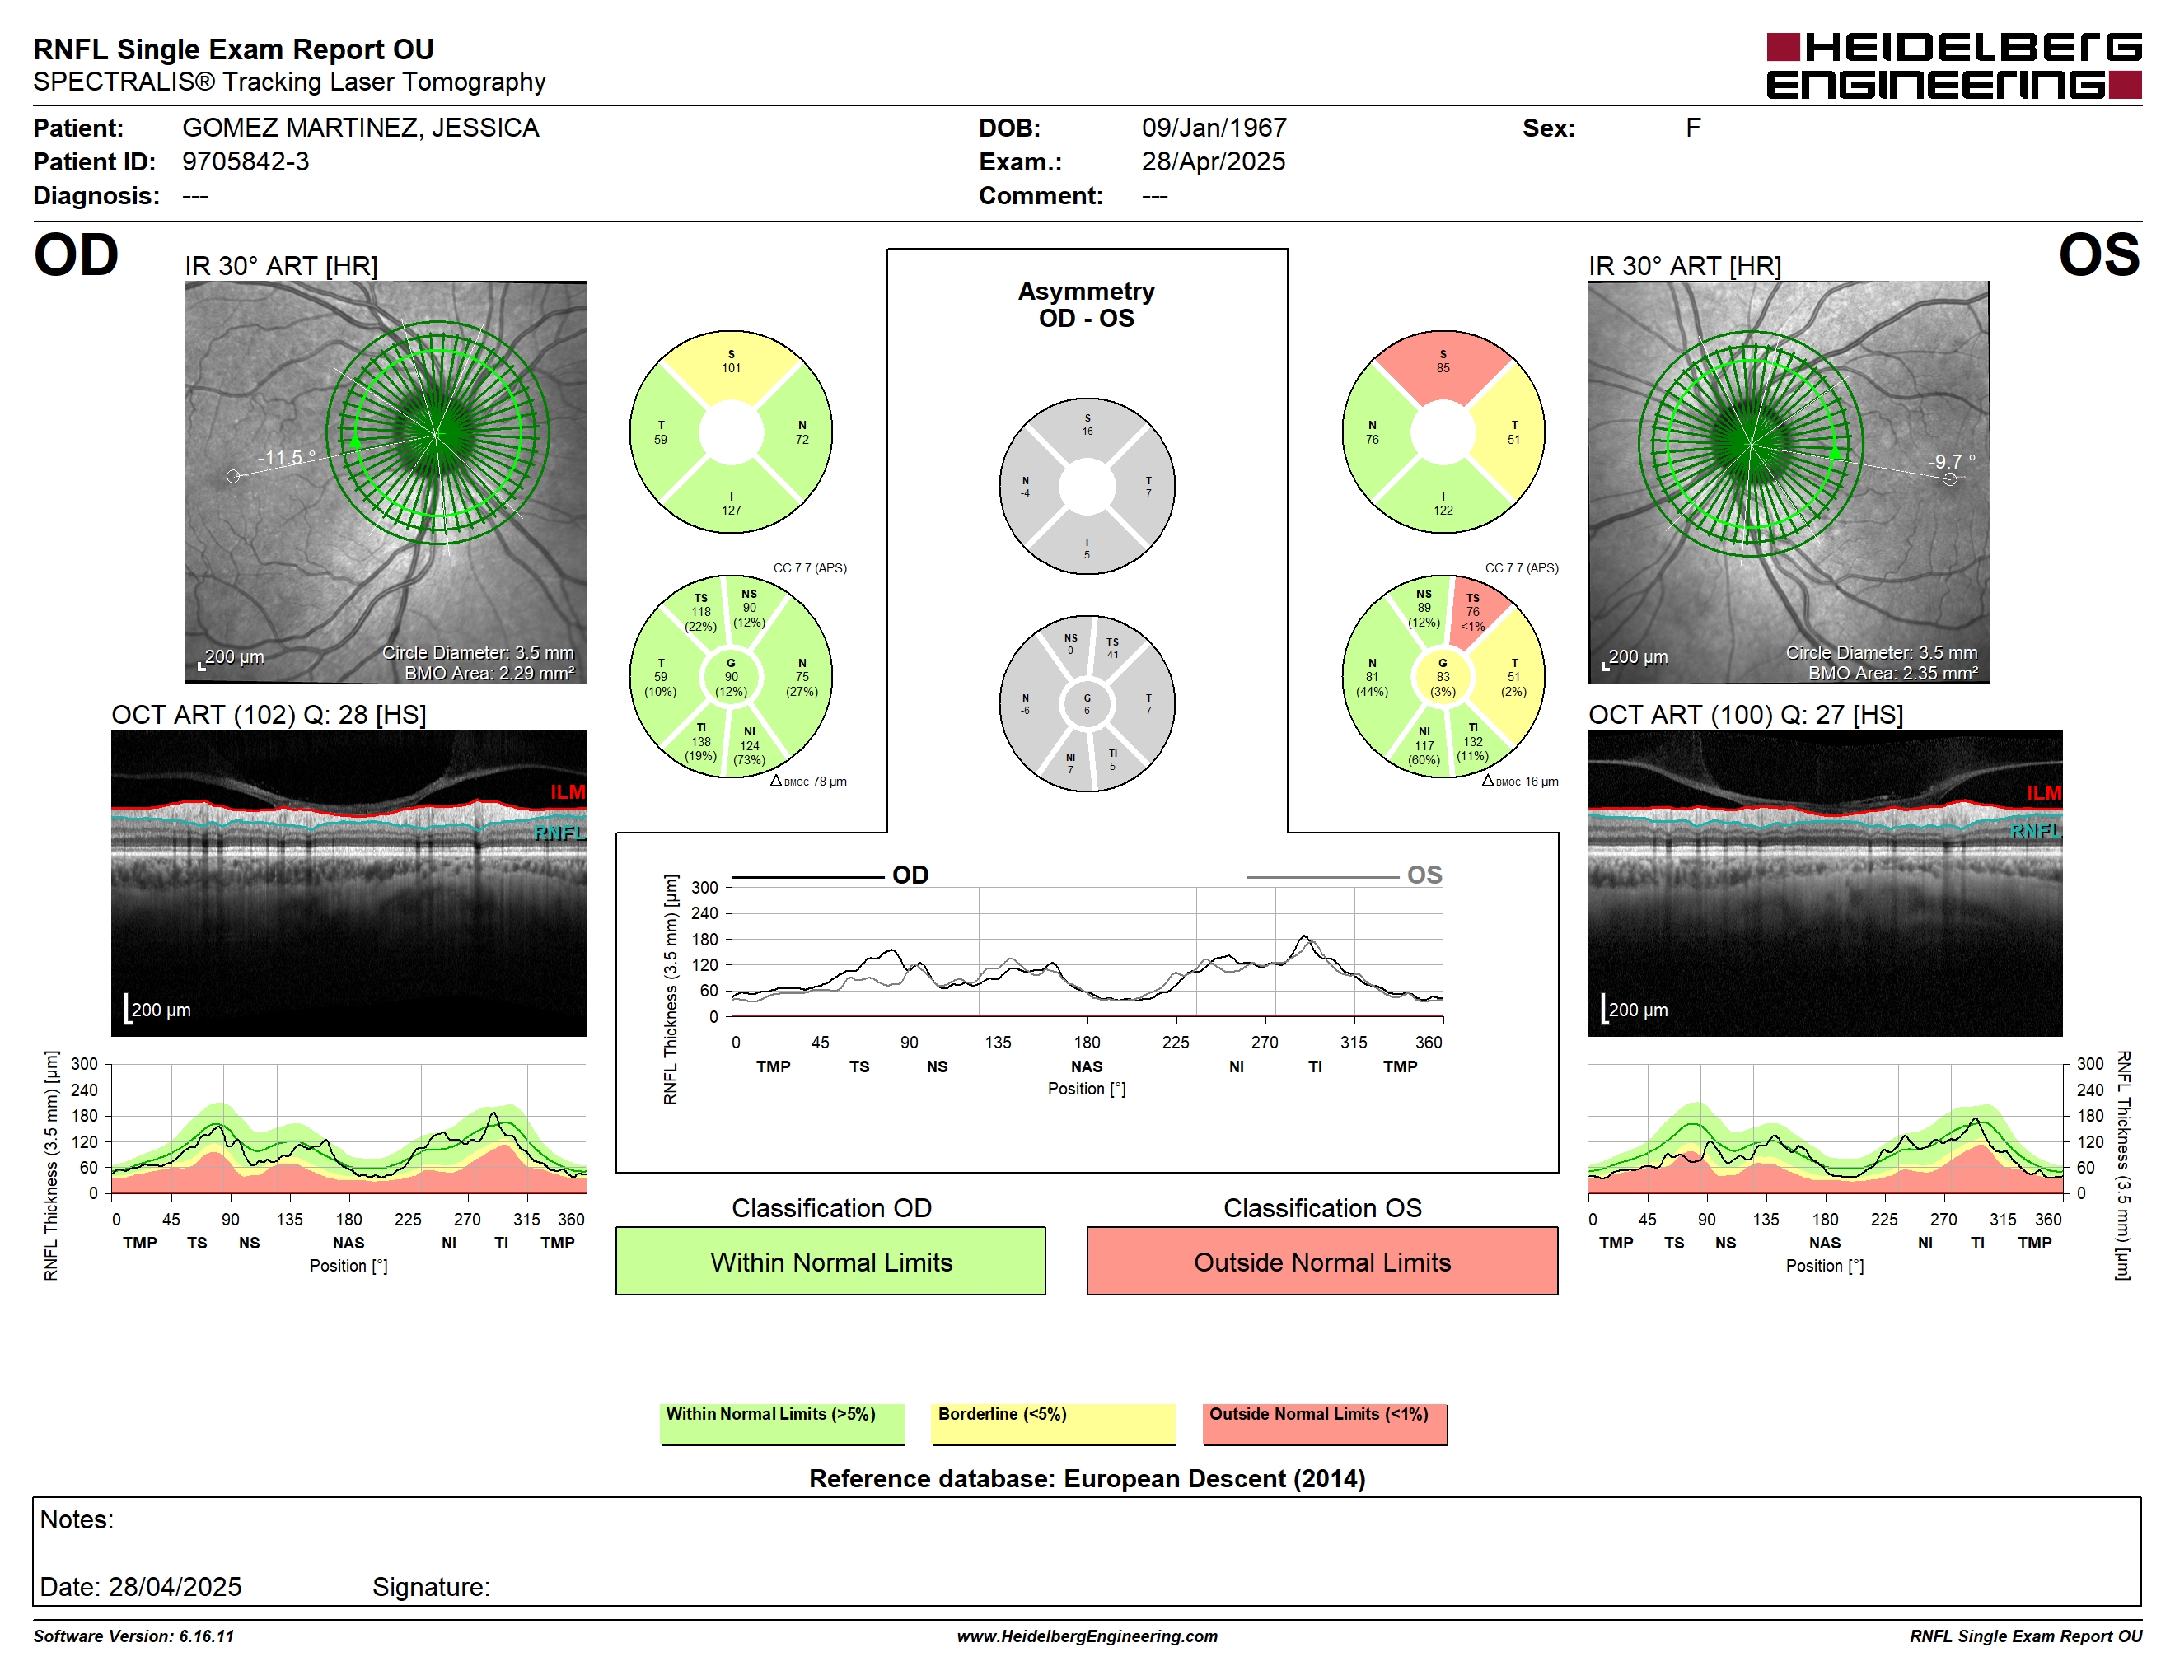2175x1680 pixels.
Task: Click the DOB value 09/Jan/1967
Action: point(1214,128)
